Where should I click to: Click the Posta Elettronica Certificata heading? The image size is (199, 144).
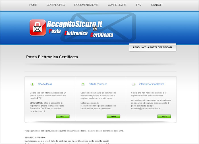tap(52, 57)
